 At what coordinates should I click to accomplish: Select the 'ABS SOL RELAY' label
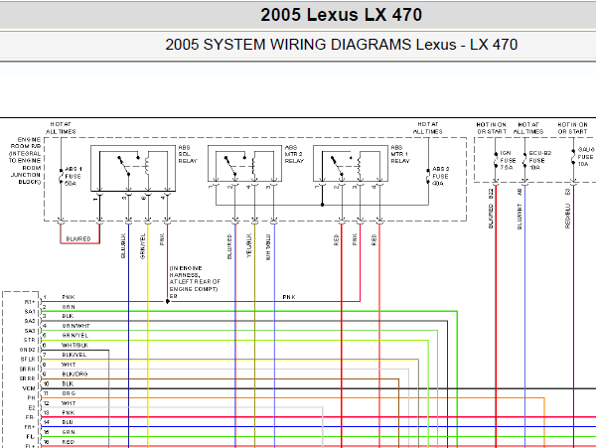point(188,154)
